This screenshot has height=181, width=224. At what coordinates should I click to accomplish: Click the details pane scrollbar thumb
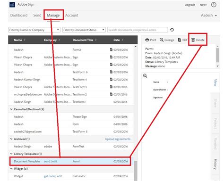217,55
